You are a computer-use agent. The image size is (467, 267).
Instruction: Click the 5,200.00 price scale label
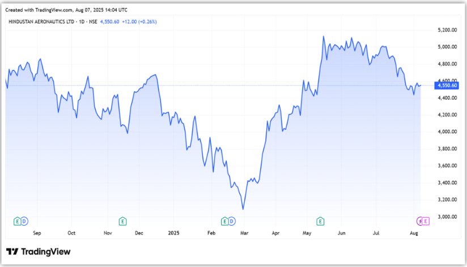click(447, 30)
